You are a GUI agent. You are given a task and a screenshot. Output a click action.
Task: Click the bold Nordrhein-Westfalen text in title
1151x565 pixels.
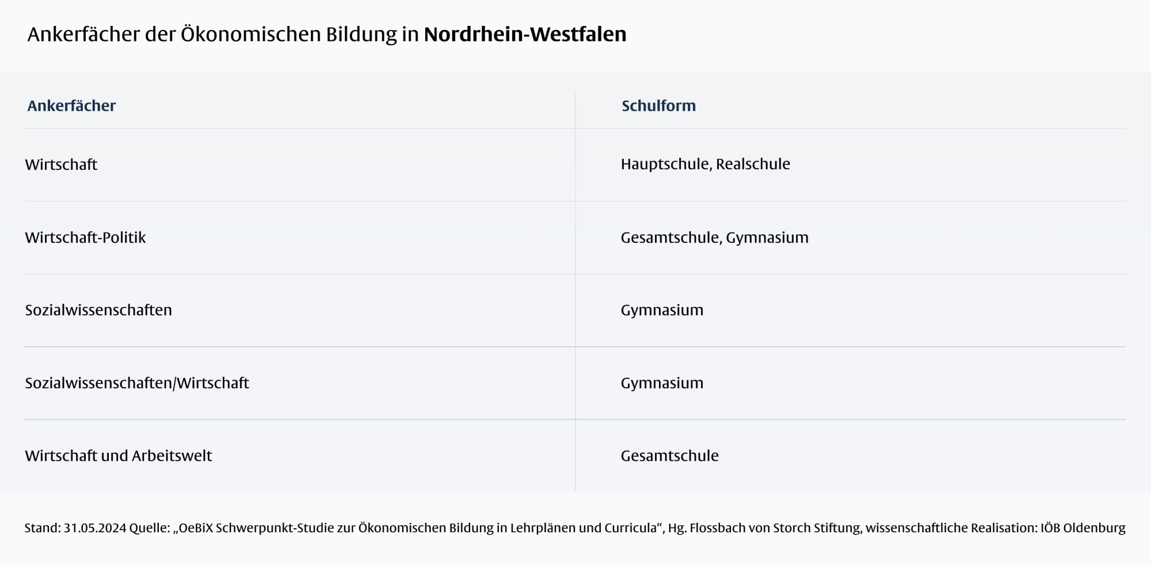pos(525,35)
